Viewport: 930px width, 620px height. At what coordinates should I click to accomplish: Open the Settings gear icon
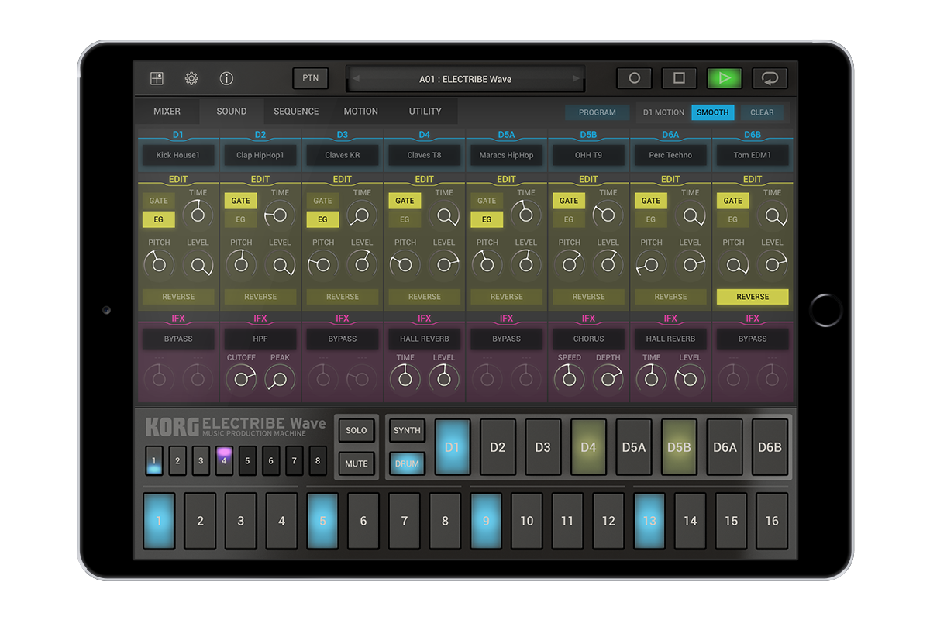click(x=191, y=78)
